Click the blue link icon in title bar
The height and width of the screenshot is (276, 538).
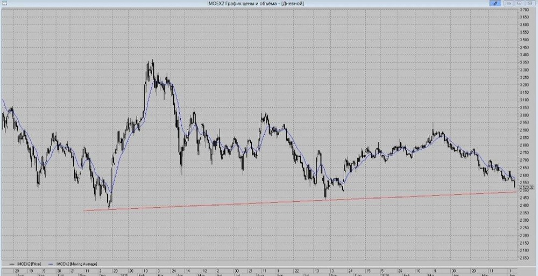[495, 3]
